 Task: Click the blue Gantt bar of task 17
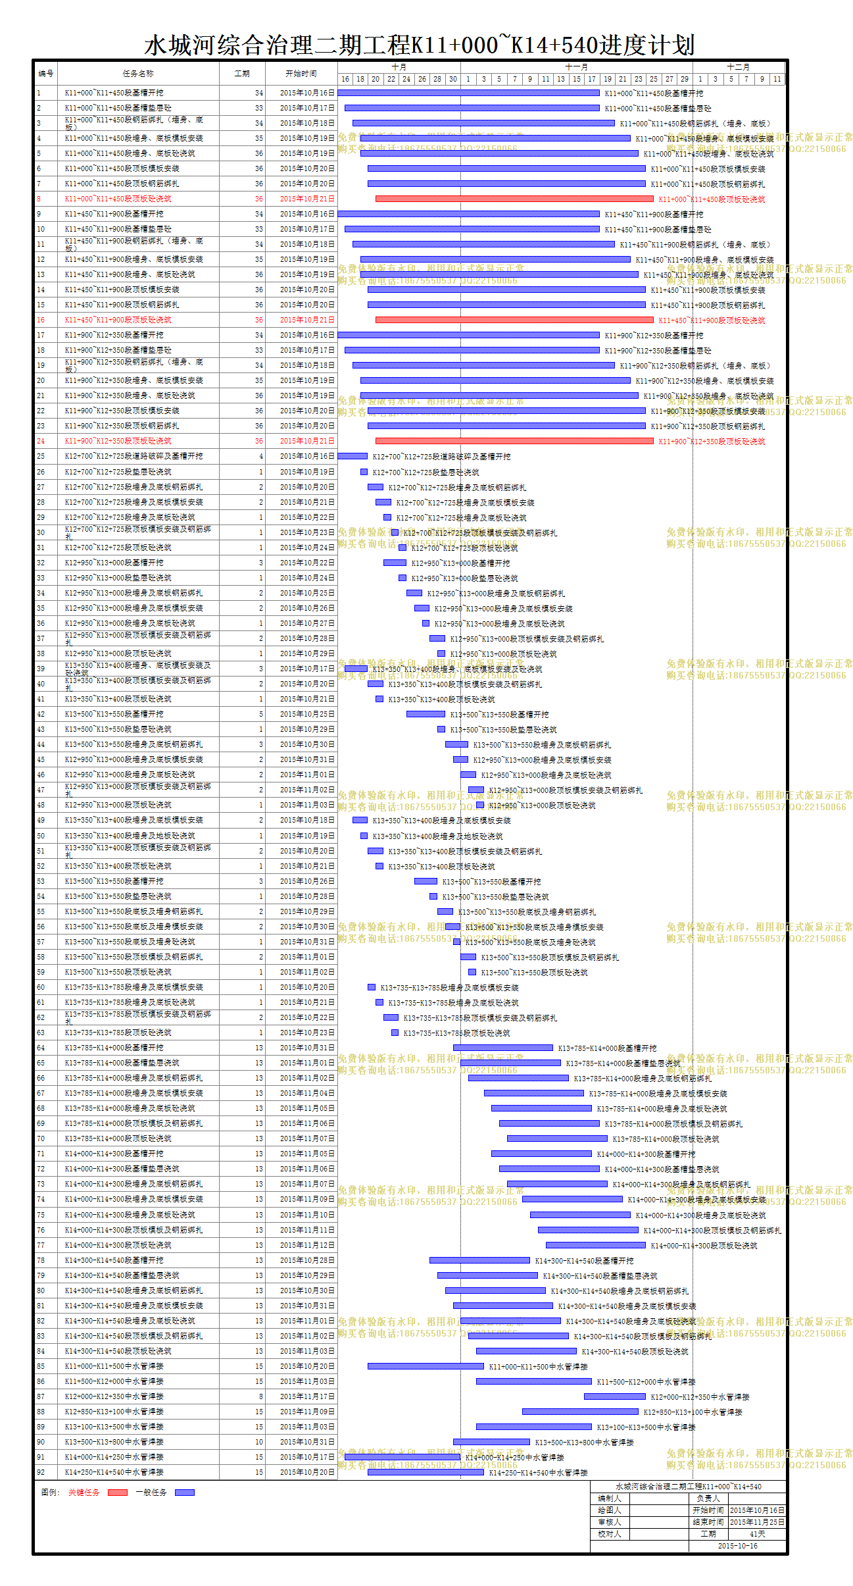(469, 335)
